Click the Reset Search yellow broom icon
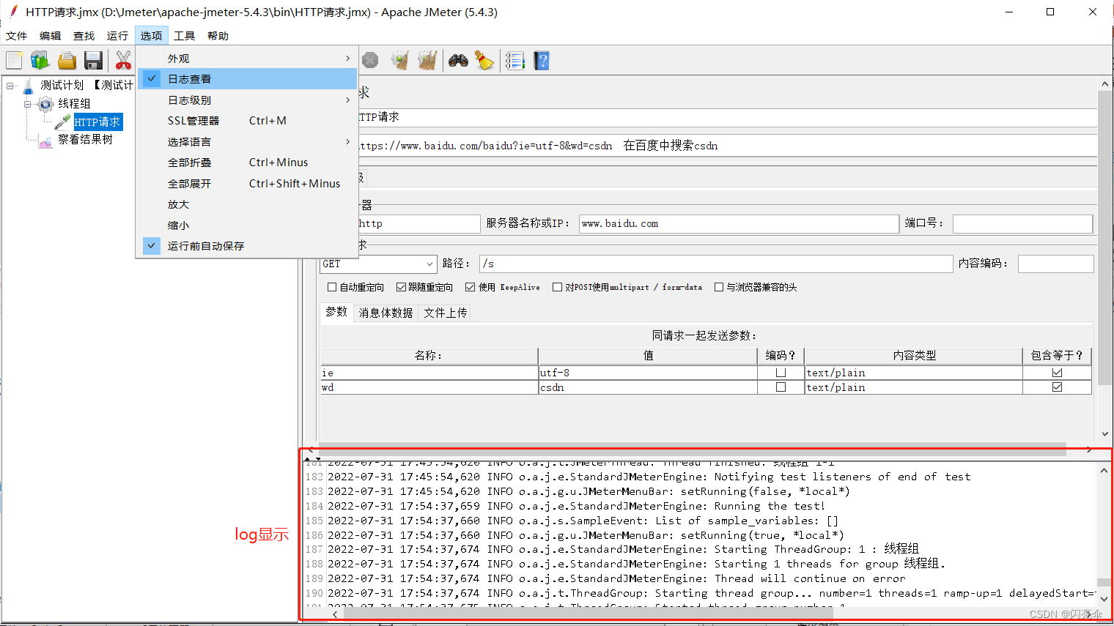This screenshot has width=1114, height=626. (484, 60)
